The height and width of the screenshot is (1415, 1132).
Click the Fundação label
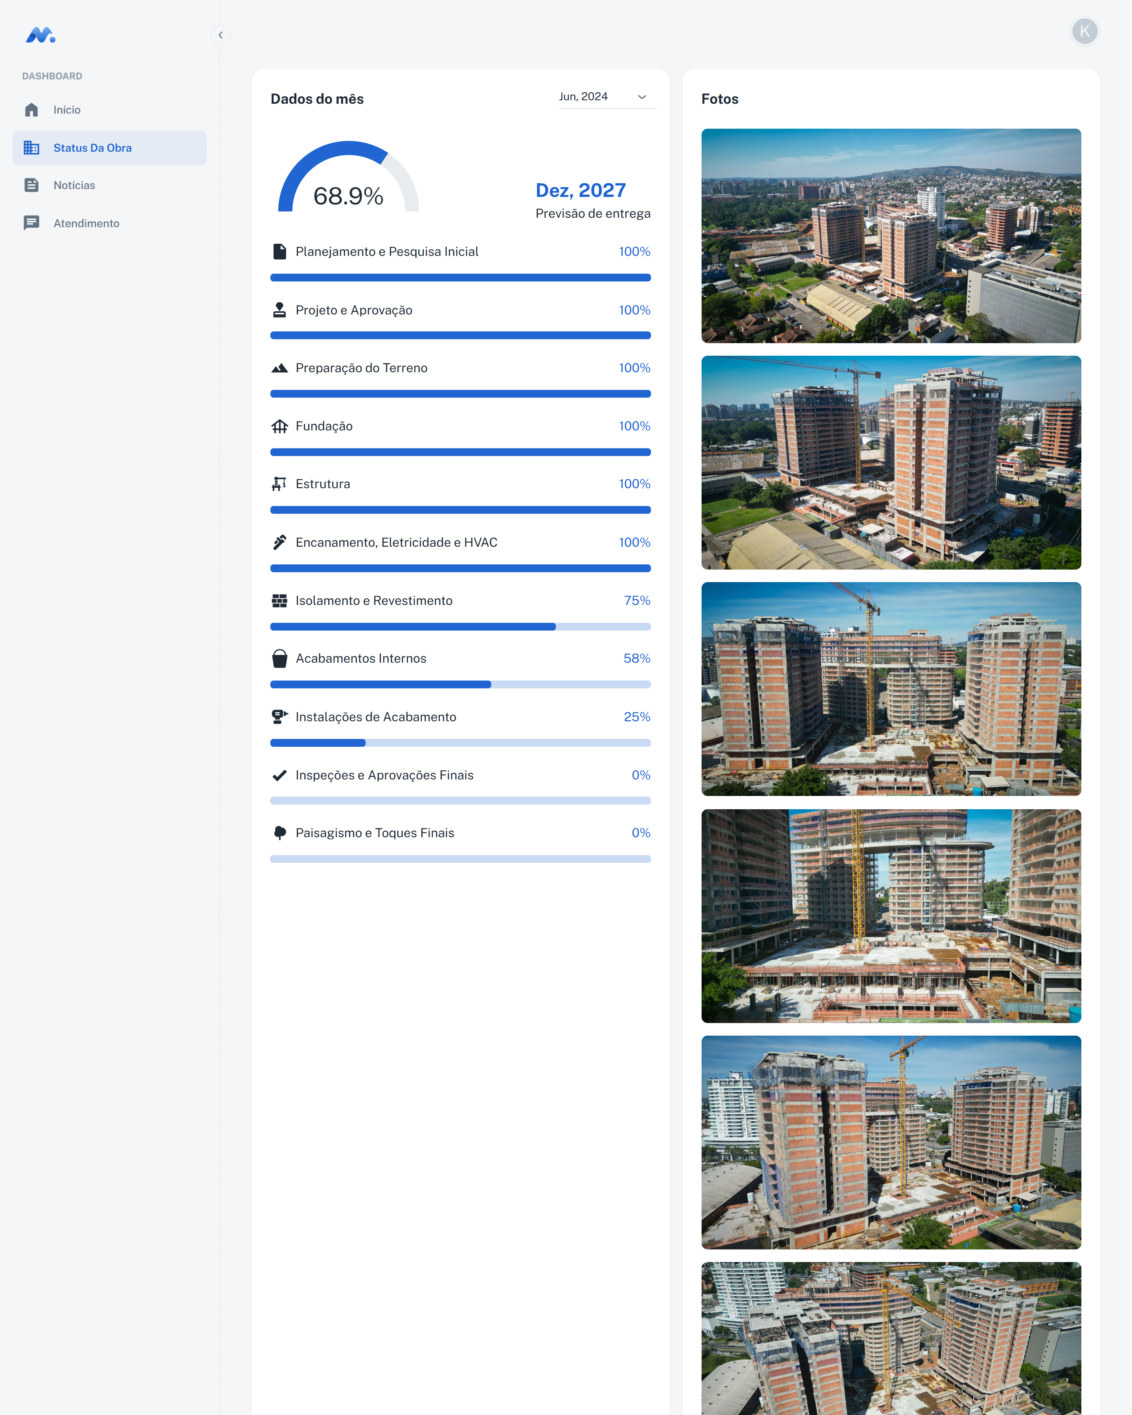coord(323,426)
